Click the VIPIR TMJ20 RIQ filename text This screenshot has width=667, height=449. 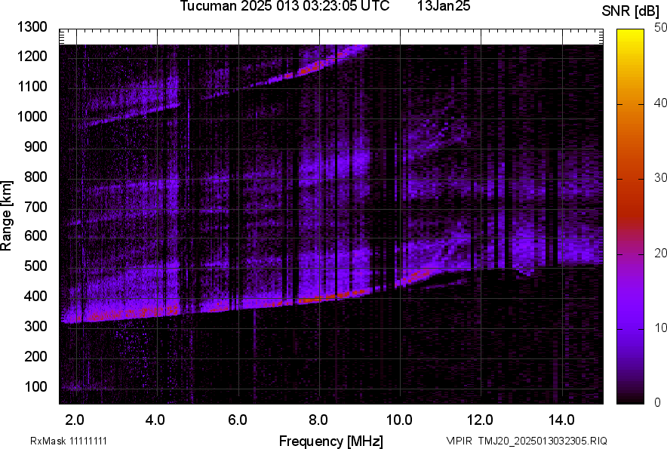(x=526, y=441)
